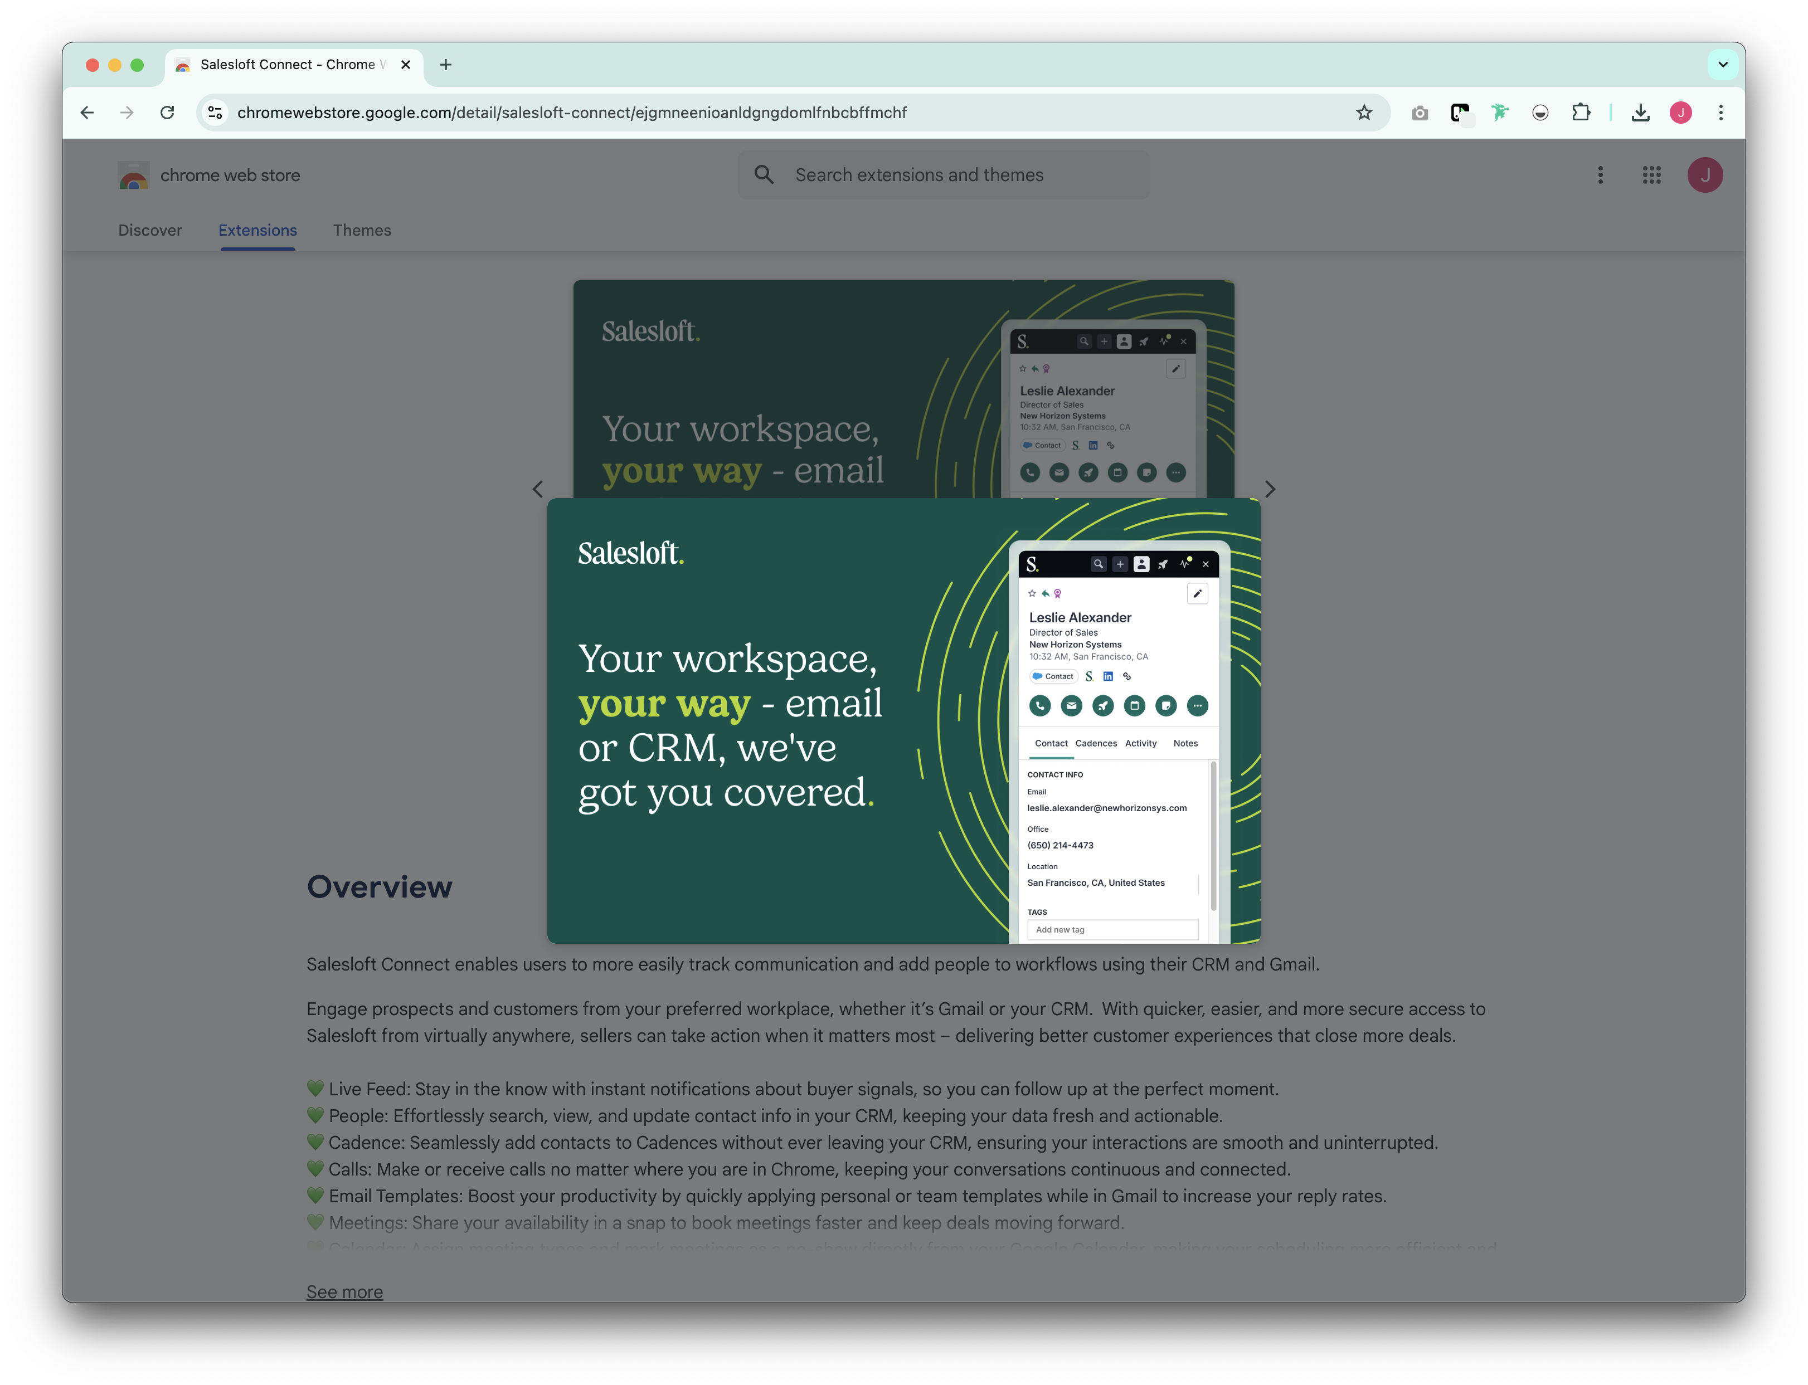Click the camera screenshot extension icon
Screen dimensions: 1808x1385
tap(1420, 113)
